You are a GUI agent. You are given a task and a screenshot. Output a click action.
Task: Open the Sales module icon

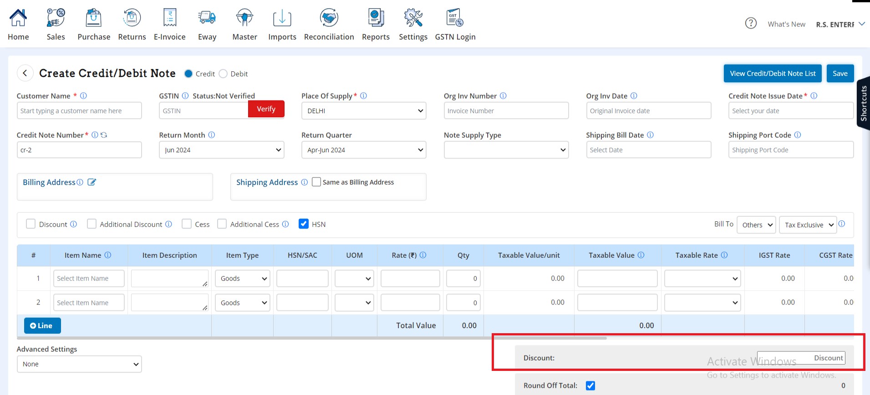coord(56,18)
